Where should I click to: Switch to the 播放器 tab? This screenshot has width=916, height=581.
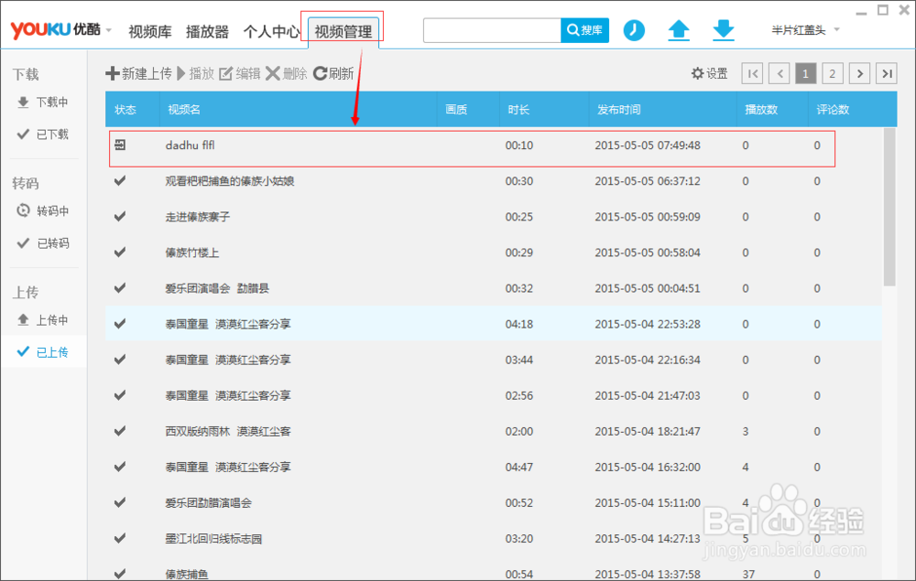tap(207, 31)
